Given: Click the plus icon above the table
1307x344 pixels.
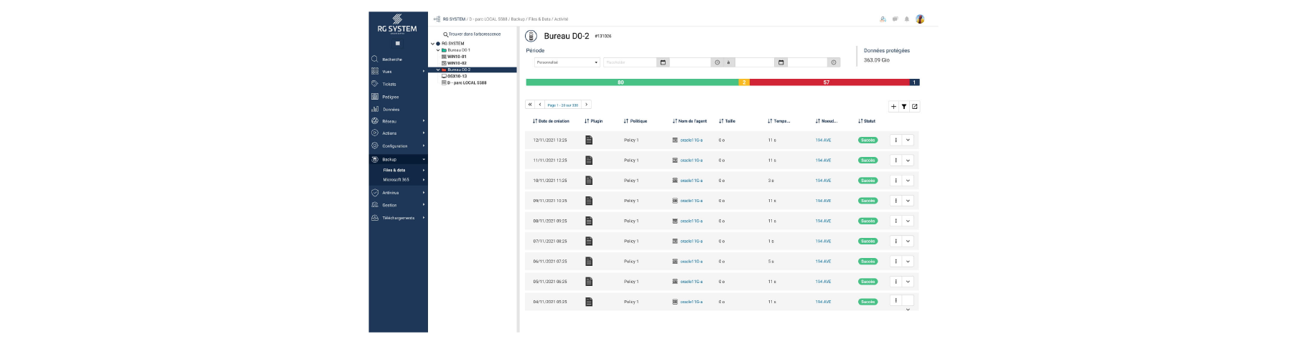Looking at the screenshot, I should tap(893, 107).
